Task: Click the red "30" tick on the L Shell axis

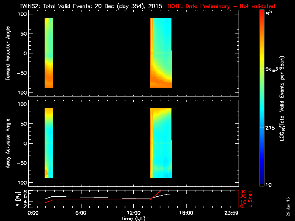Action: [x=243, y=192]
